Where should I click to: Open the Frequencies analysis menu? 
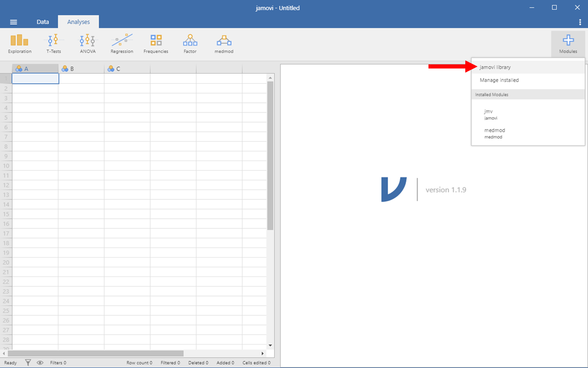pyautogui.click(x=156, y=43)
